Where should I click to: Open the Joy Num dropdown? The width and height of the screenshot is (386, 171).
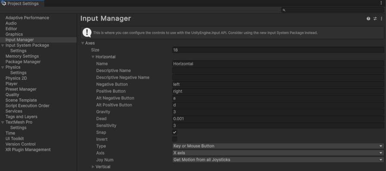pyautogui.click(x=278, y=160)
